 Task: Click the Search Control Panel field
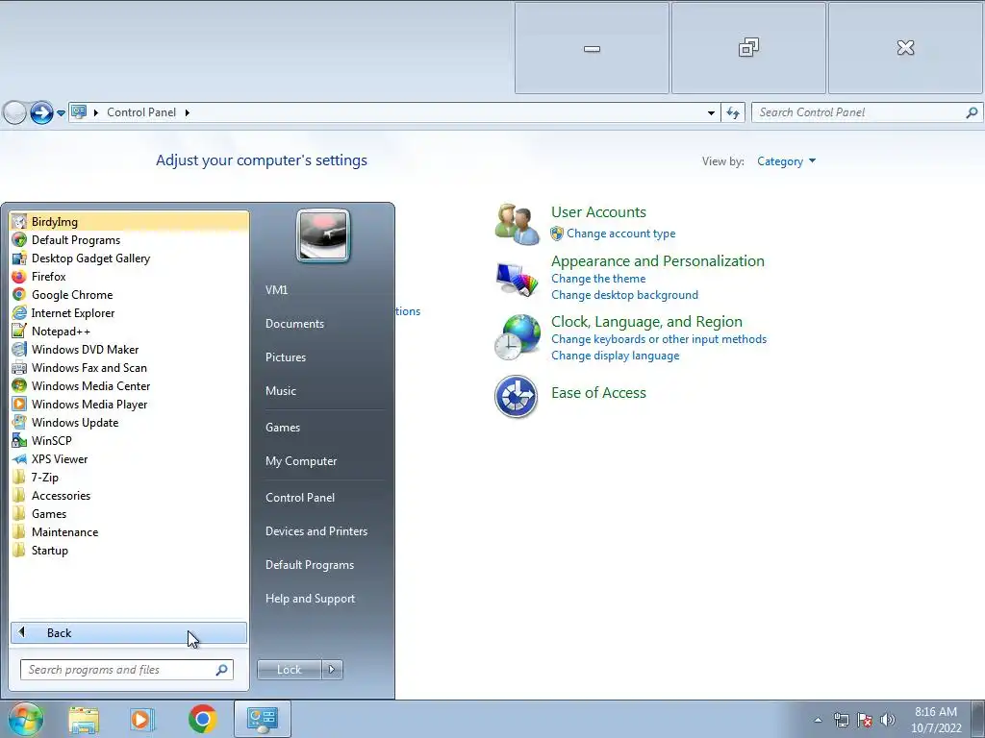[867, 112]
